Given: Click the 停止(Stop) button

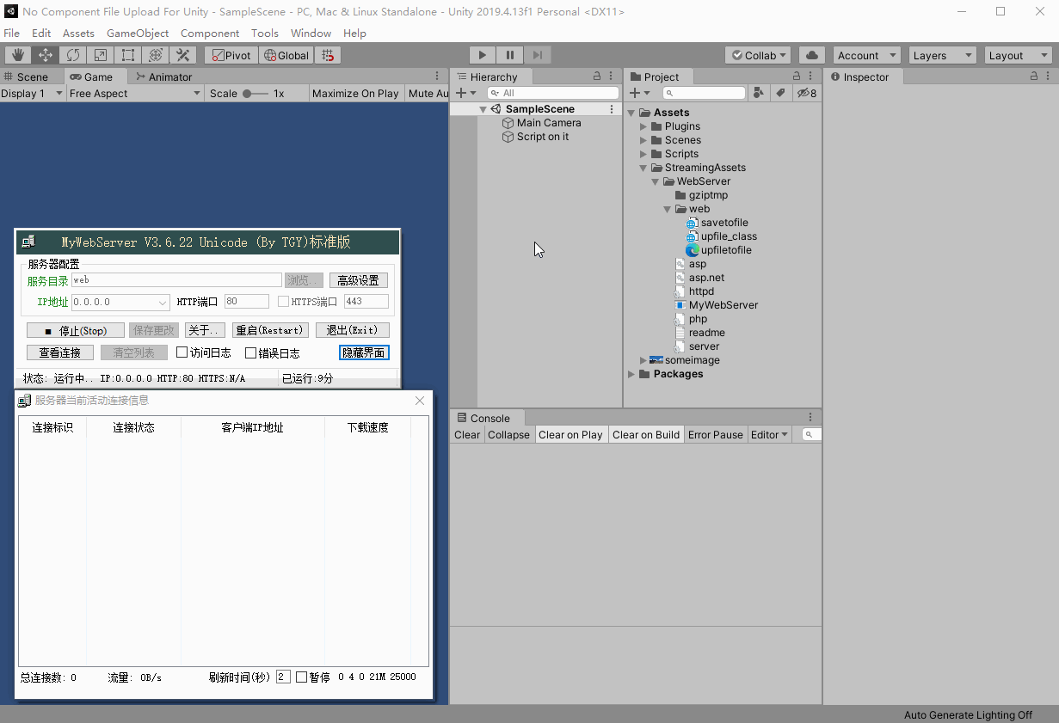Looking at the screenshot, I should coord(75,330).
